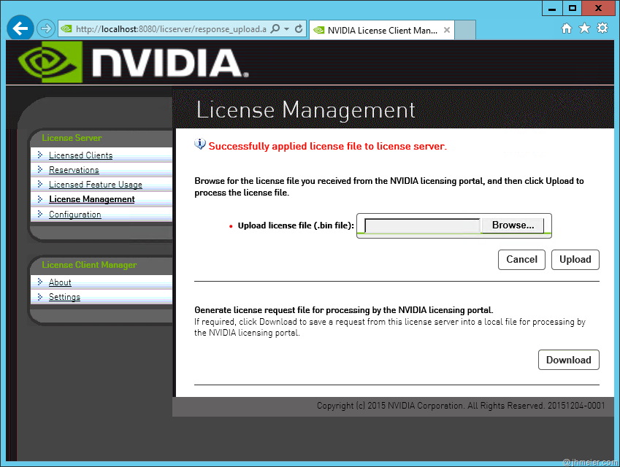Click the refresh page icon
The width and height of the screenshot is (620, 467).
pos(299,29)
